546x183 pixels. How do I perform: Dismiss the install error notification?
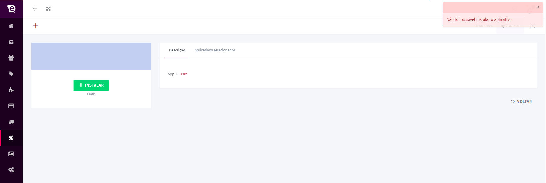pos(538,7)
